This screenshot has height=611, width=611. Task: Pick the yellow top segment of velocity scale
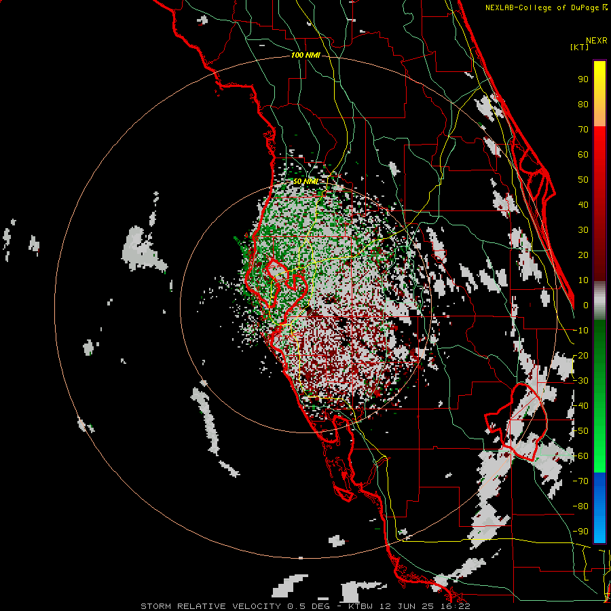pyautogui.click(x=599, y=94)
